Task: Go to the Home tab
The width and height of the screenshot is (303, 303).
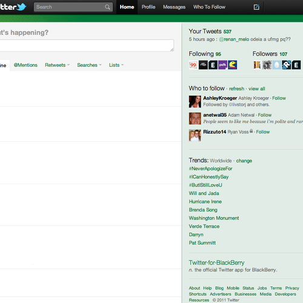Action: point(127,7)
